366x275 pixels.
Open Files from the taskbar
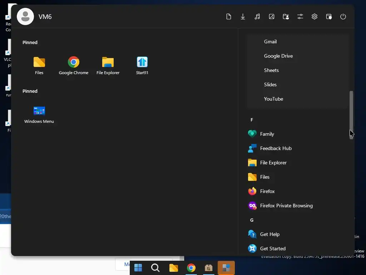tap(173, 268)
